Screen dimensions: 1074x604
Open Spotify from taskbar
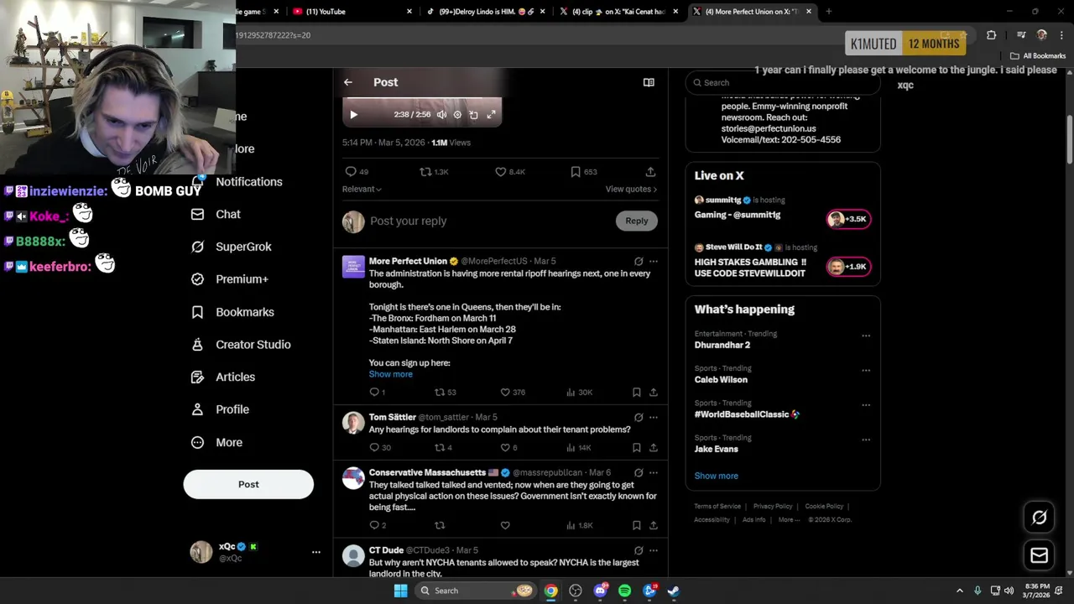624,591
